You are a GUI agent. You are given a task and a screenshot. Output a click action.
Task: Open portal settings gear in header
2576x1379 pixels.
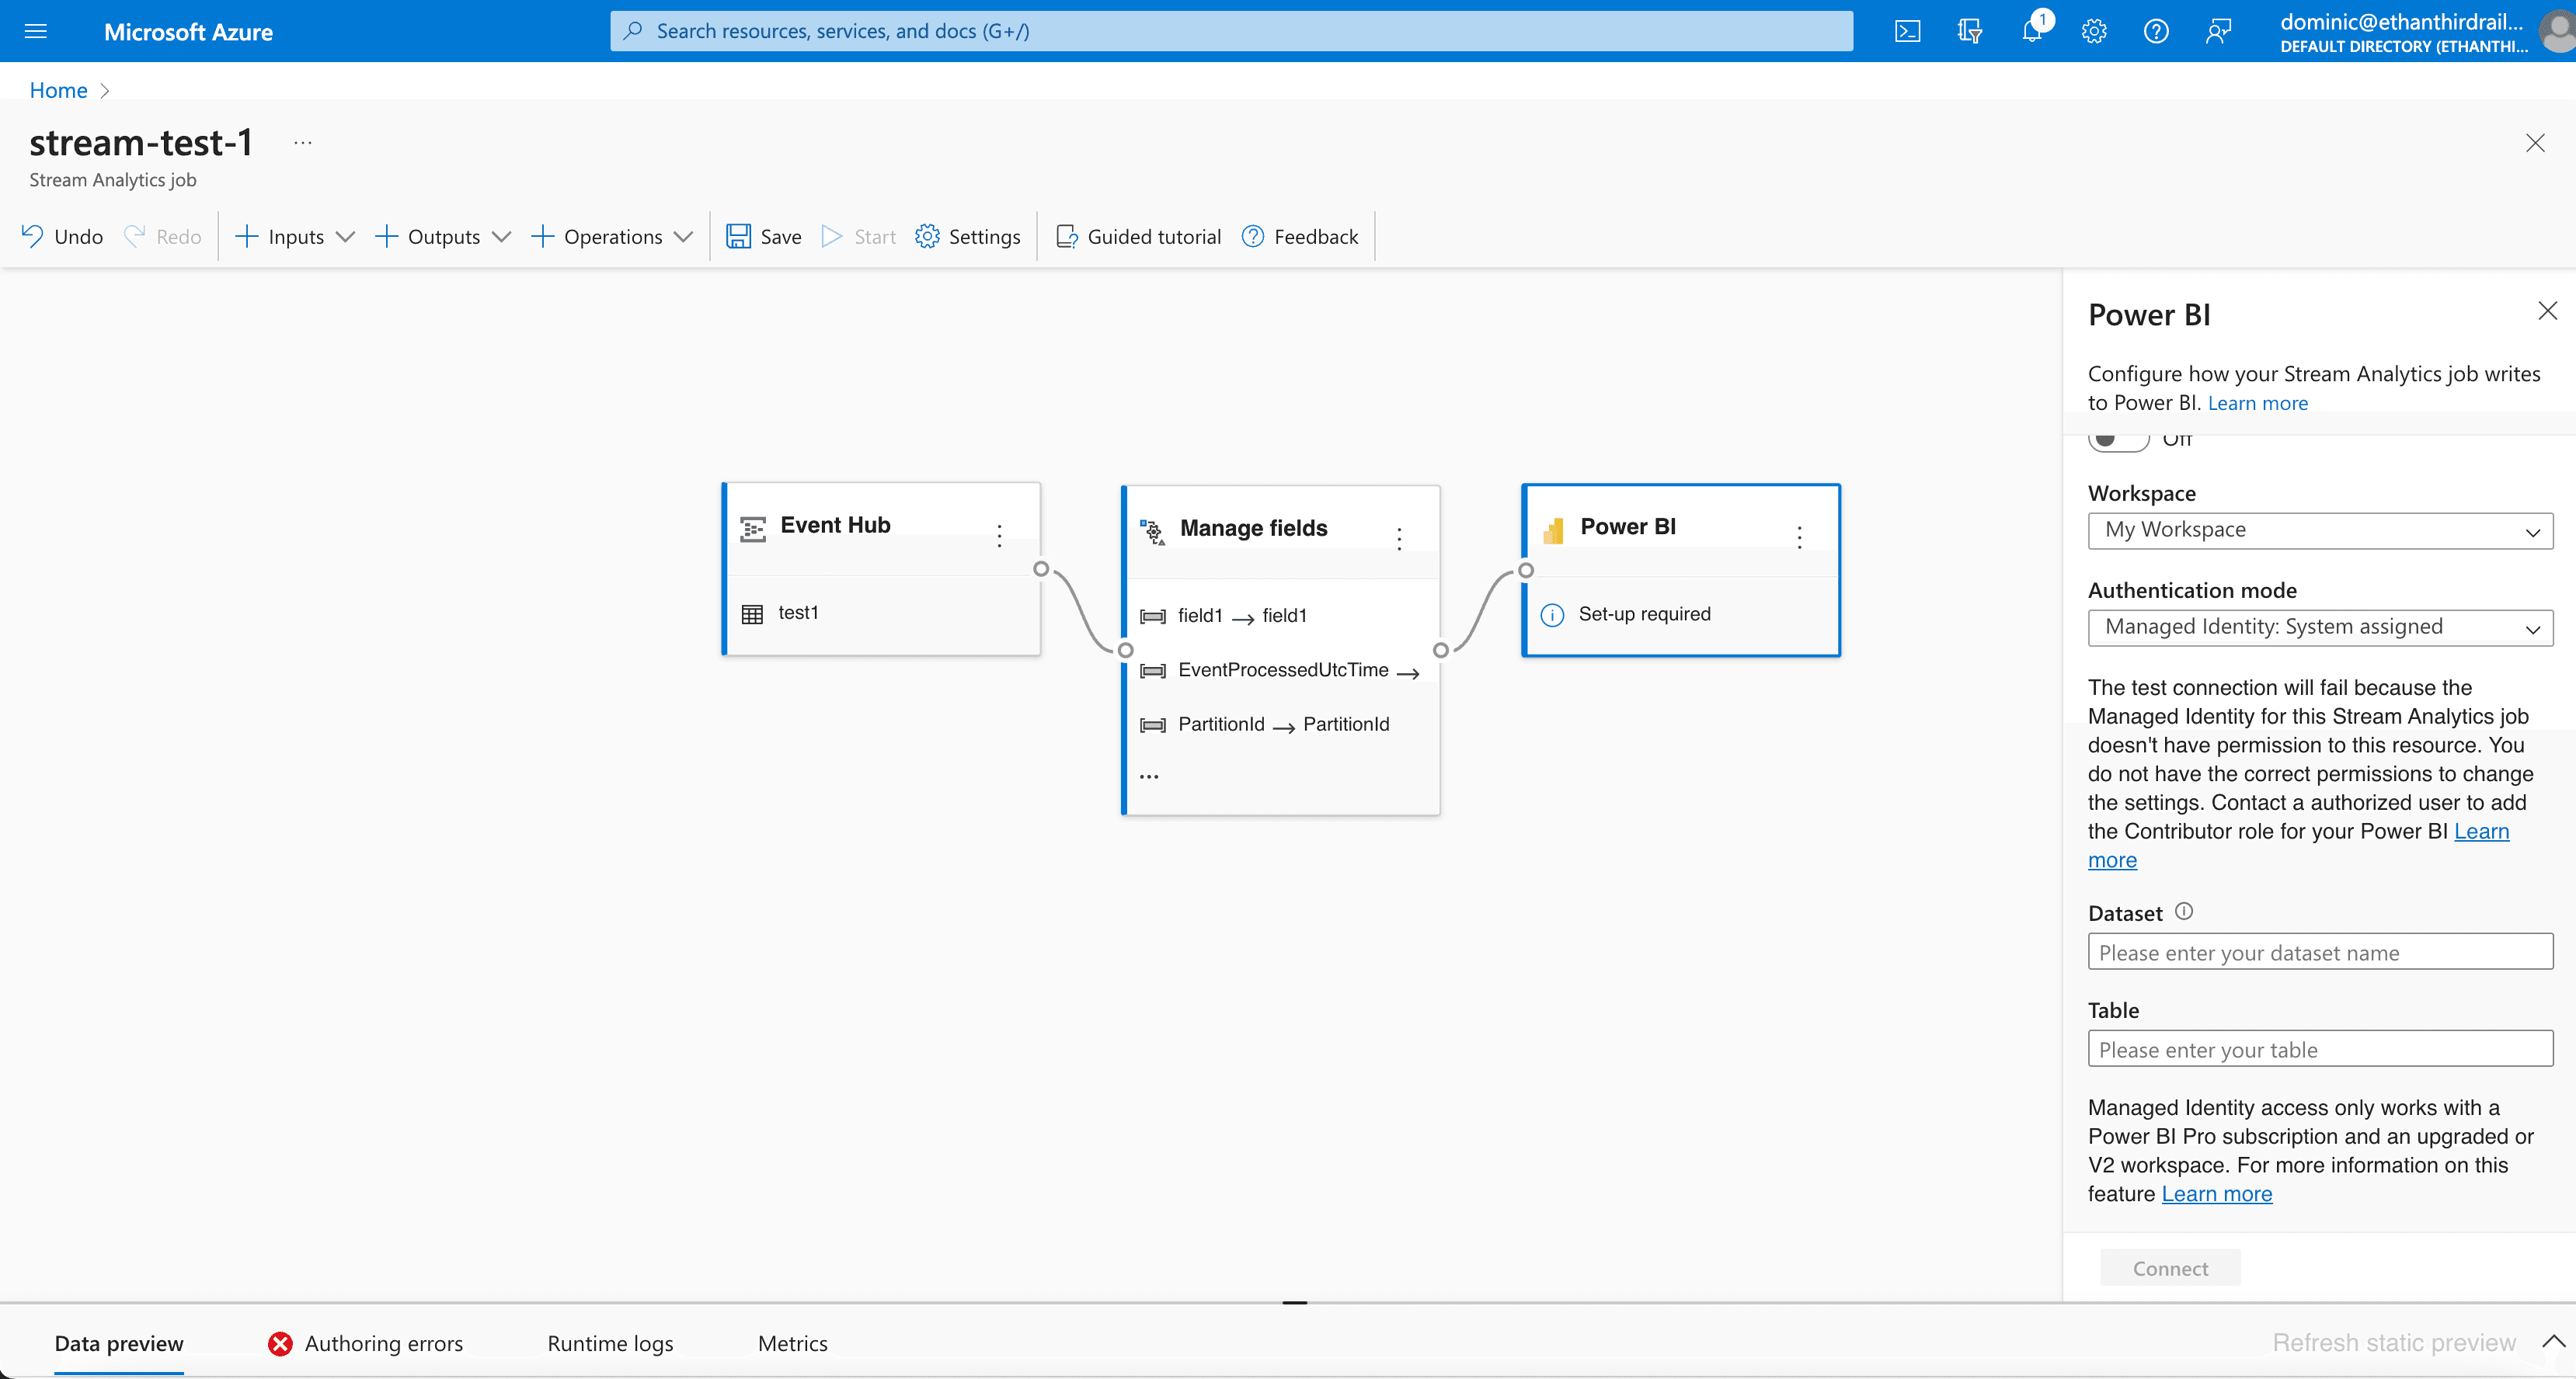pos(2094,31)
